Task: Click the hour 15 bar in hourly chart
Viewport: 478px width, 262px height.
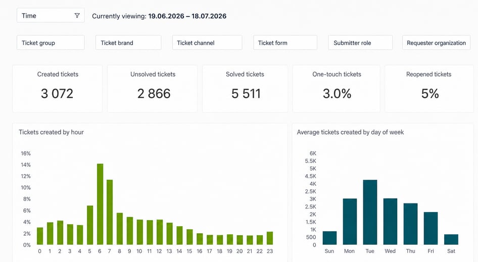Action: (189, 237)
